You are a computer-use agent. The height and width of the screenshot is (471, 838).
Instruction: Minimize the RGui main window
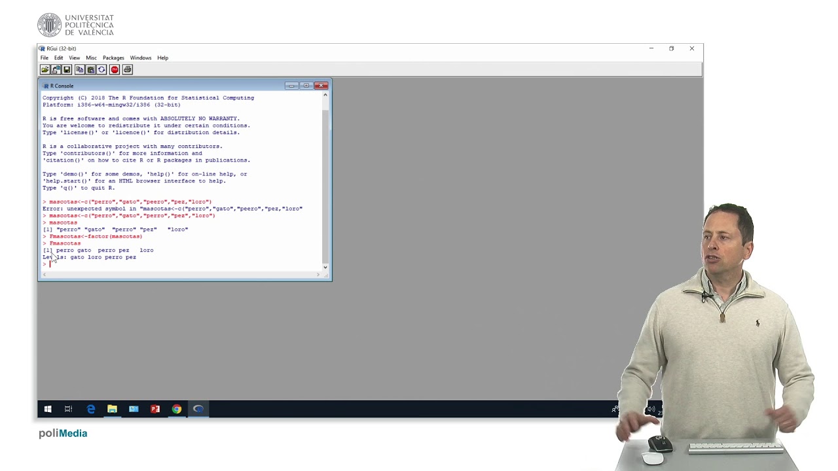pos(651,48)
